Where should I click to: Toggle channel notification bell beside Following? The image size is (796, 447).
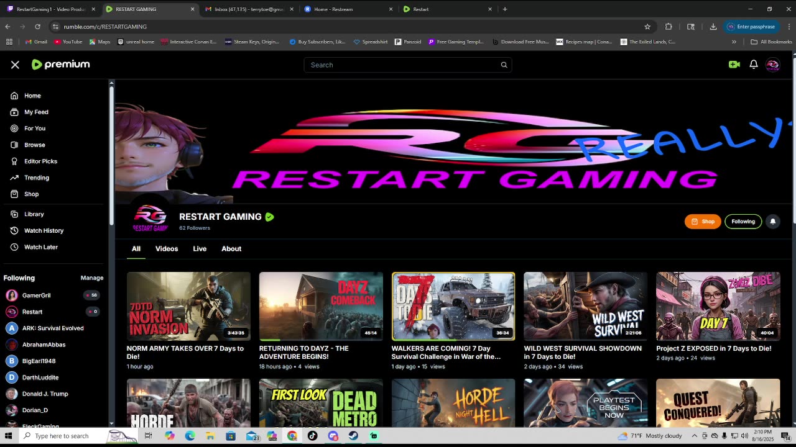click(x=773, y=222)
